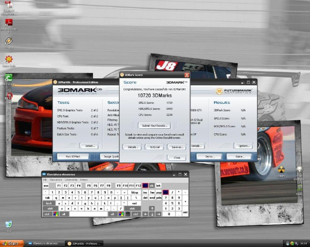The image size is (310, 247).
Task: Click the shield icon in system tray
Action: [x=292, y=244]
